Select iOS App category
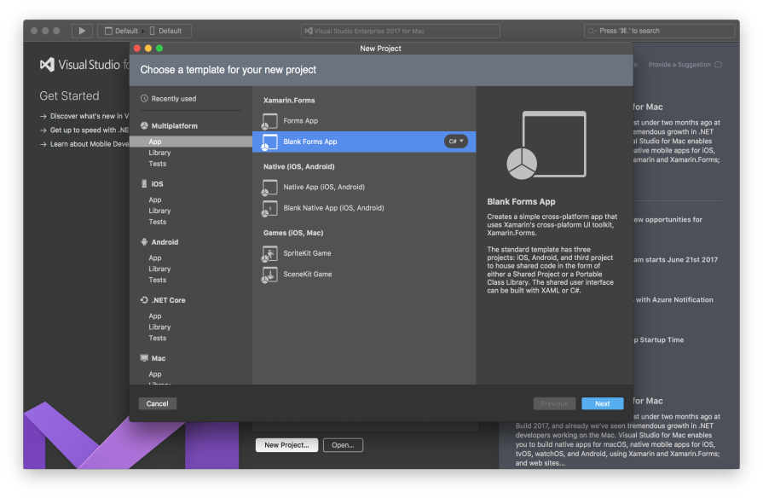 click(x=155, y=200)
